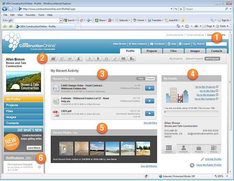Viewport: 234px width, 181px height.
Task: Dismiss the Permissions Changed notification
Action: click(39, 167)
